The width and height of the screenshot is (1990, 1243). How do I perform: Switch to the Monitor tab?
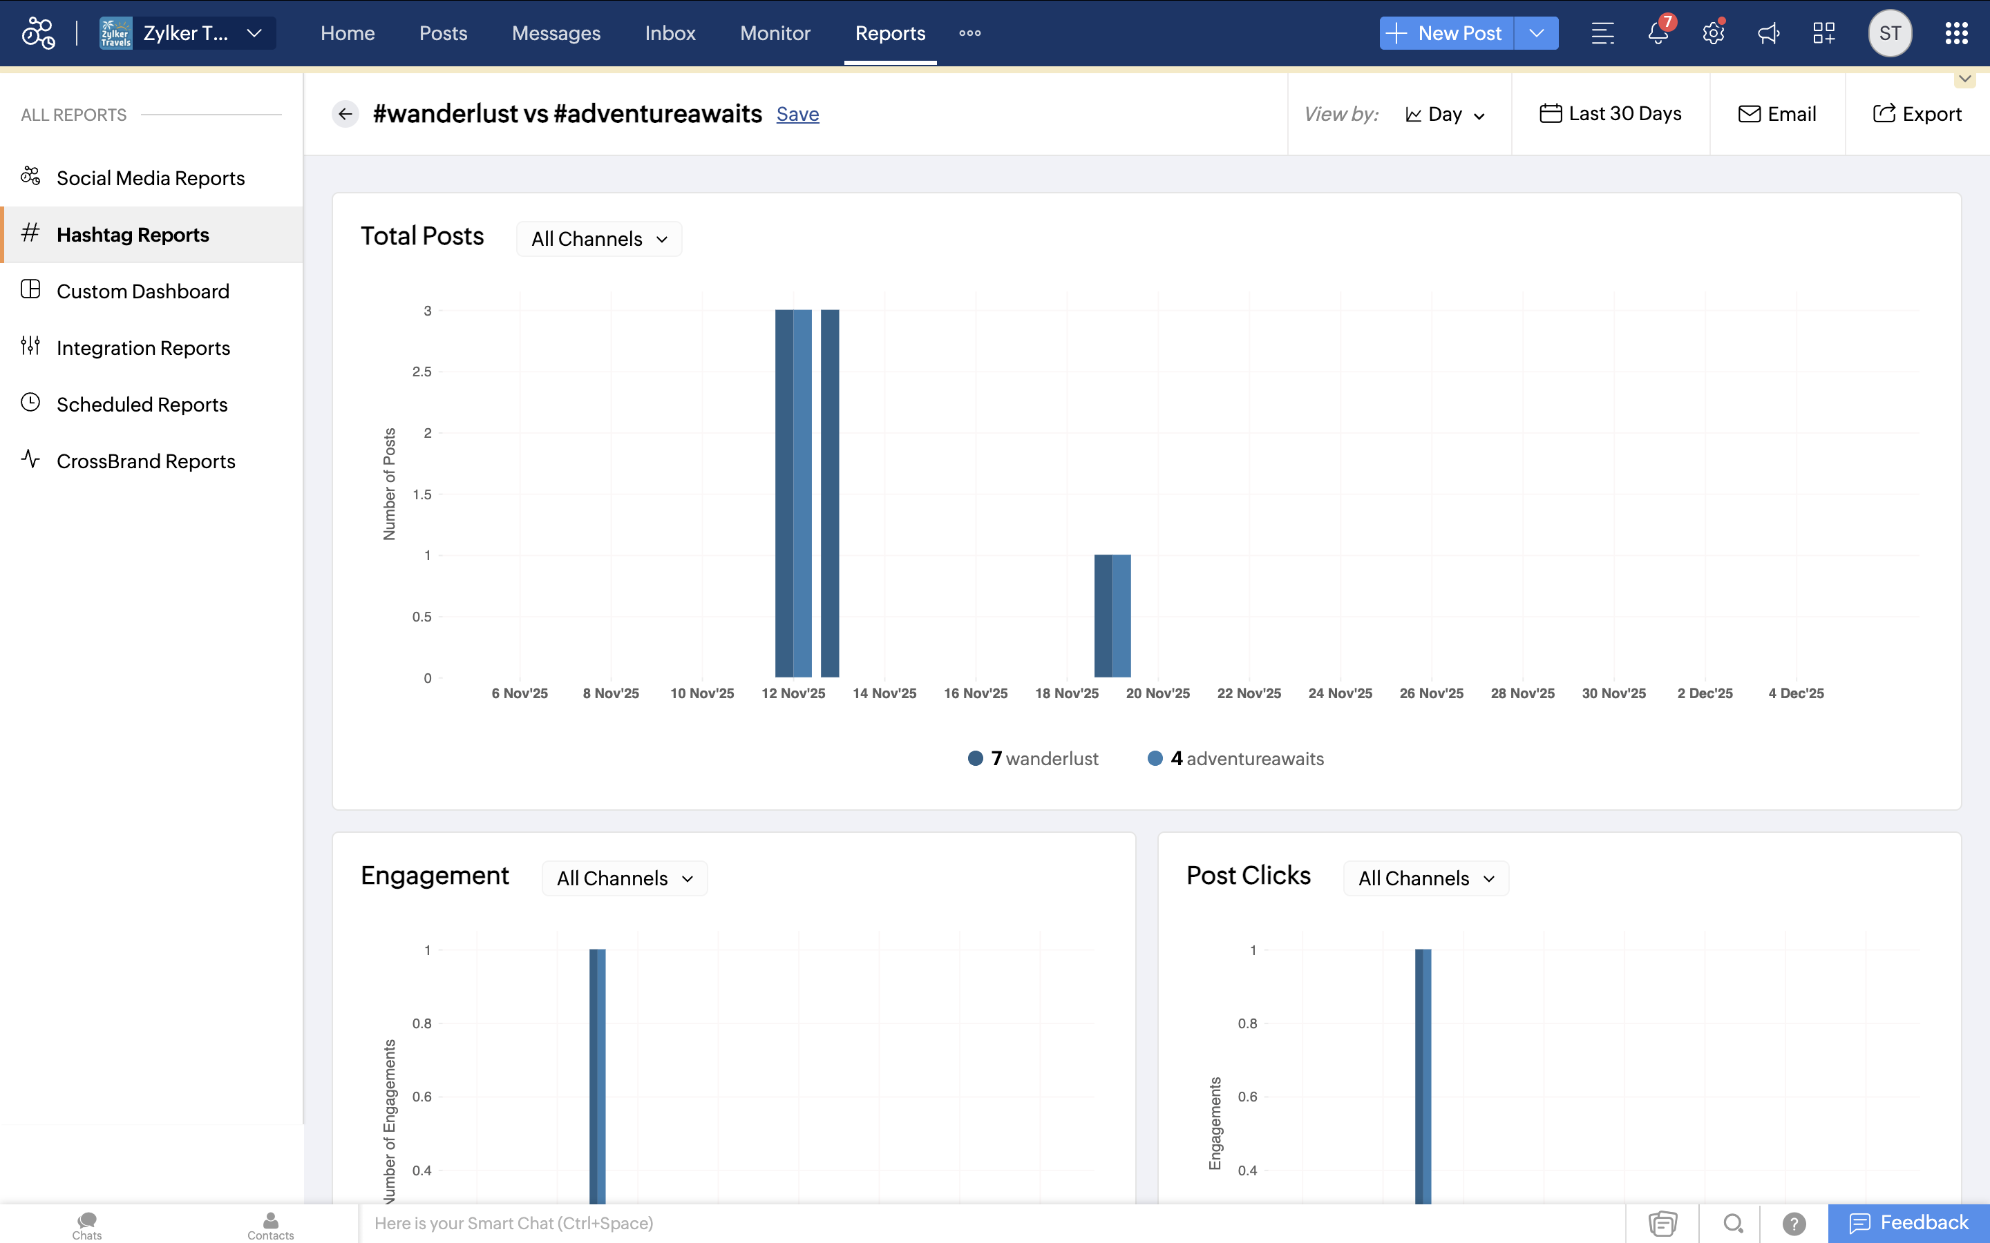775,33
